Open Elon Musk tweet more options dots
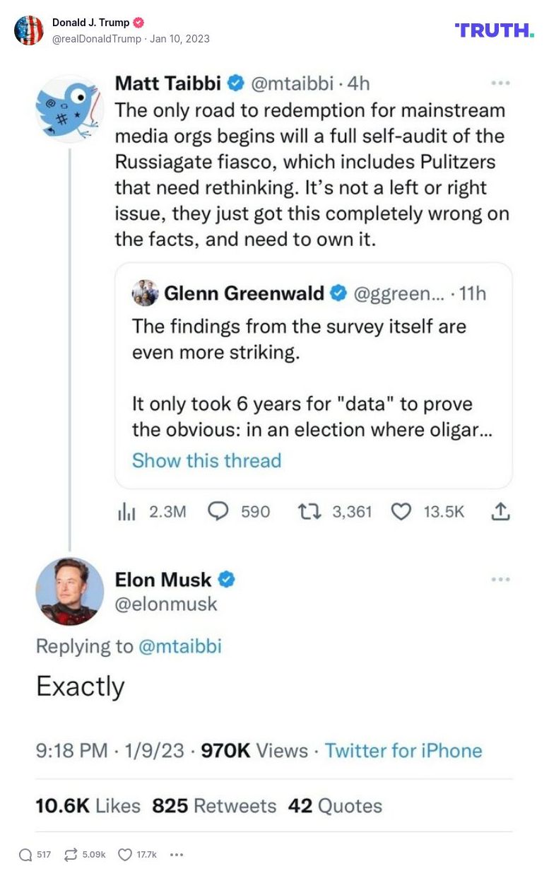 pyautogui.click(x=500, y=580)
